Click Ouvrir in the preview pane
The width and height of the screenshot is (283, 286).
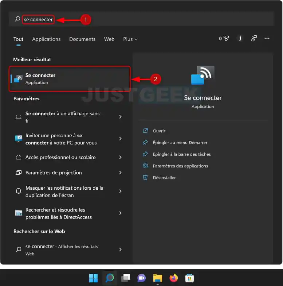click(159, 131)
